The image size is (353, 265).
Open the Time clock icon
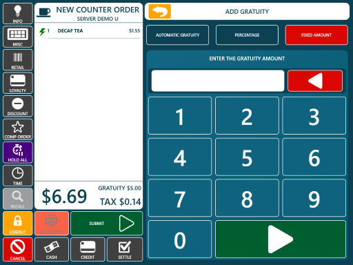coord(18,175)
